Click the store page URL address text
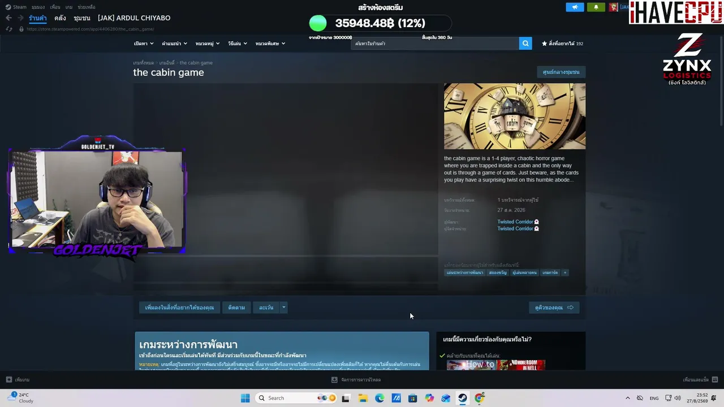The image size is (724, 407). click(90, 29)
